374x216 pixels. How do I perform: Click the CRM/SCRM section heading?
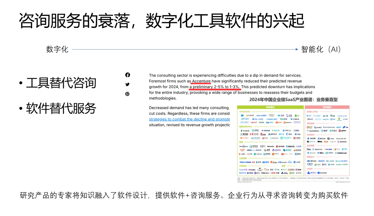pyautogui.click(x=245, y=112)
